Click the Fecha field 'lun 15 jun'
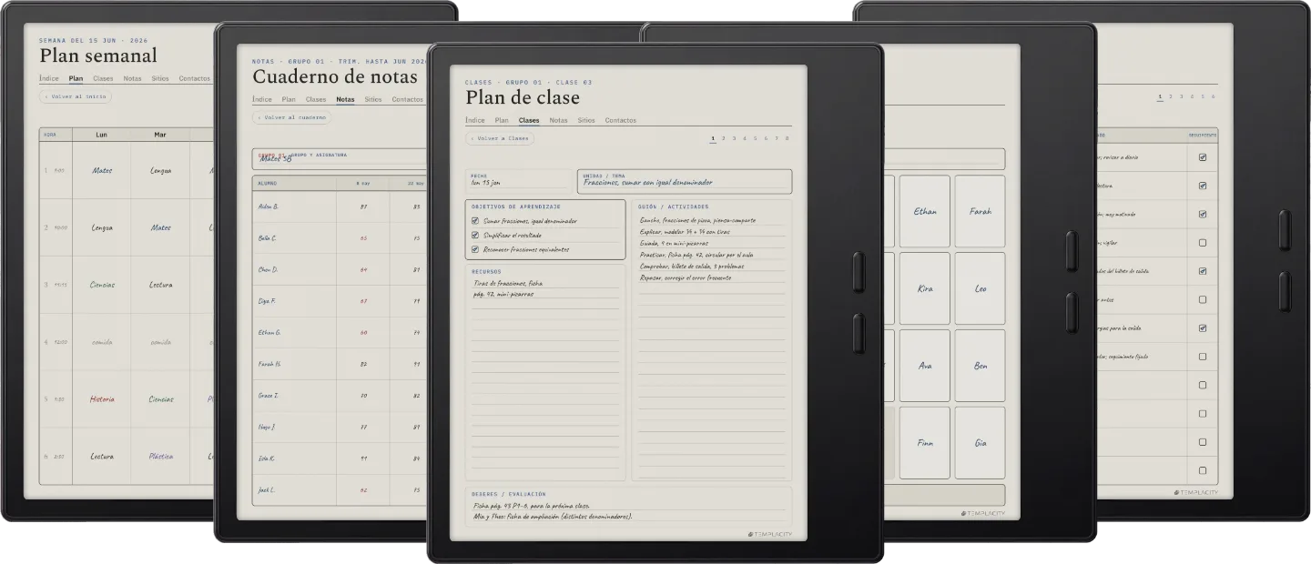Viewport: 1311px width, 564px height. [x=517, y=180]
